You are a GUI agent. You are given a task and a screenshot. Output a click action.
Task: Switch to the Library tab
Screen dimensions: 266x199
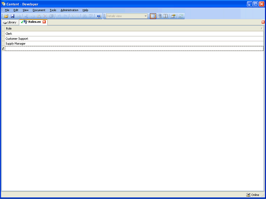(x=10, y=22)
